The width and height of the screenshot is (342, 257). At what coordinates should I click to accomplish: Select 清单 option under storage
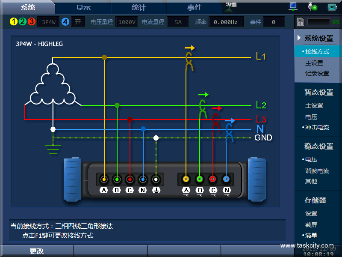coord(311,235)
